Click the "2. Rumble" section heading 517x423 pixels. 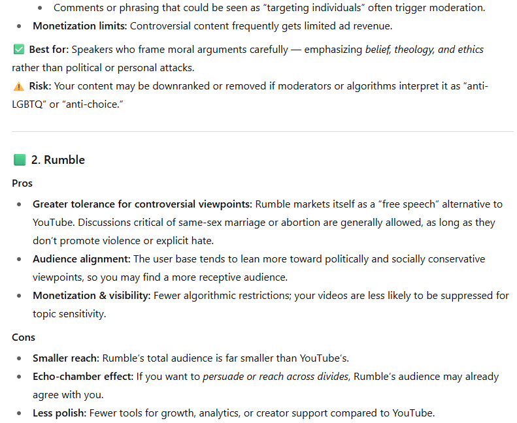(x=58, y=160)
